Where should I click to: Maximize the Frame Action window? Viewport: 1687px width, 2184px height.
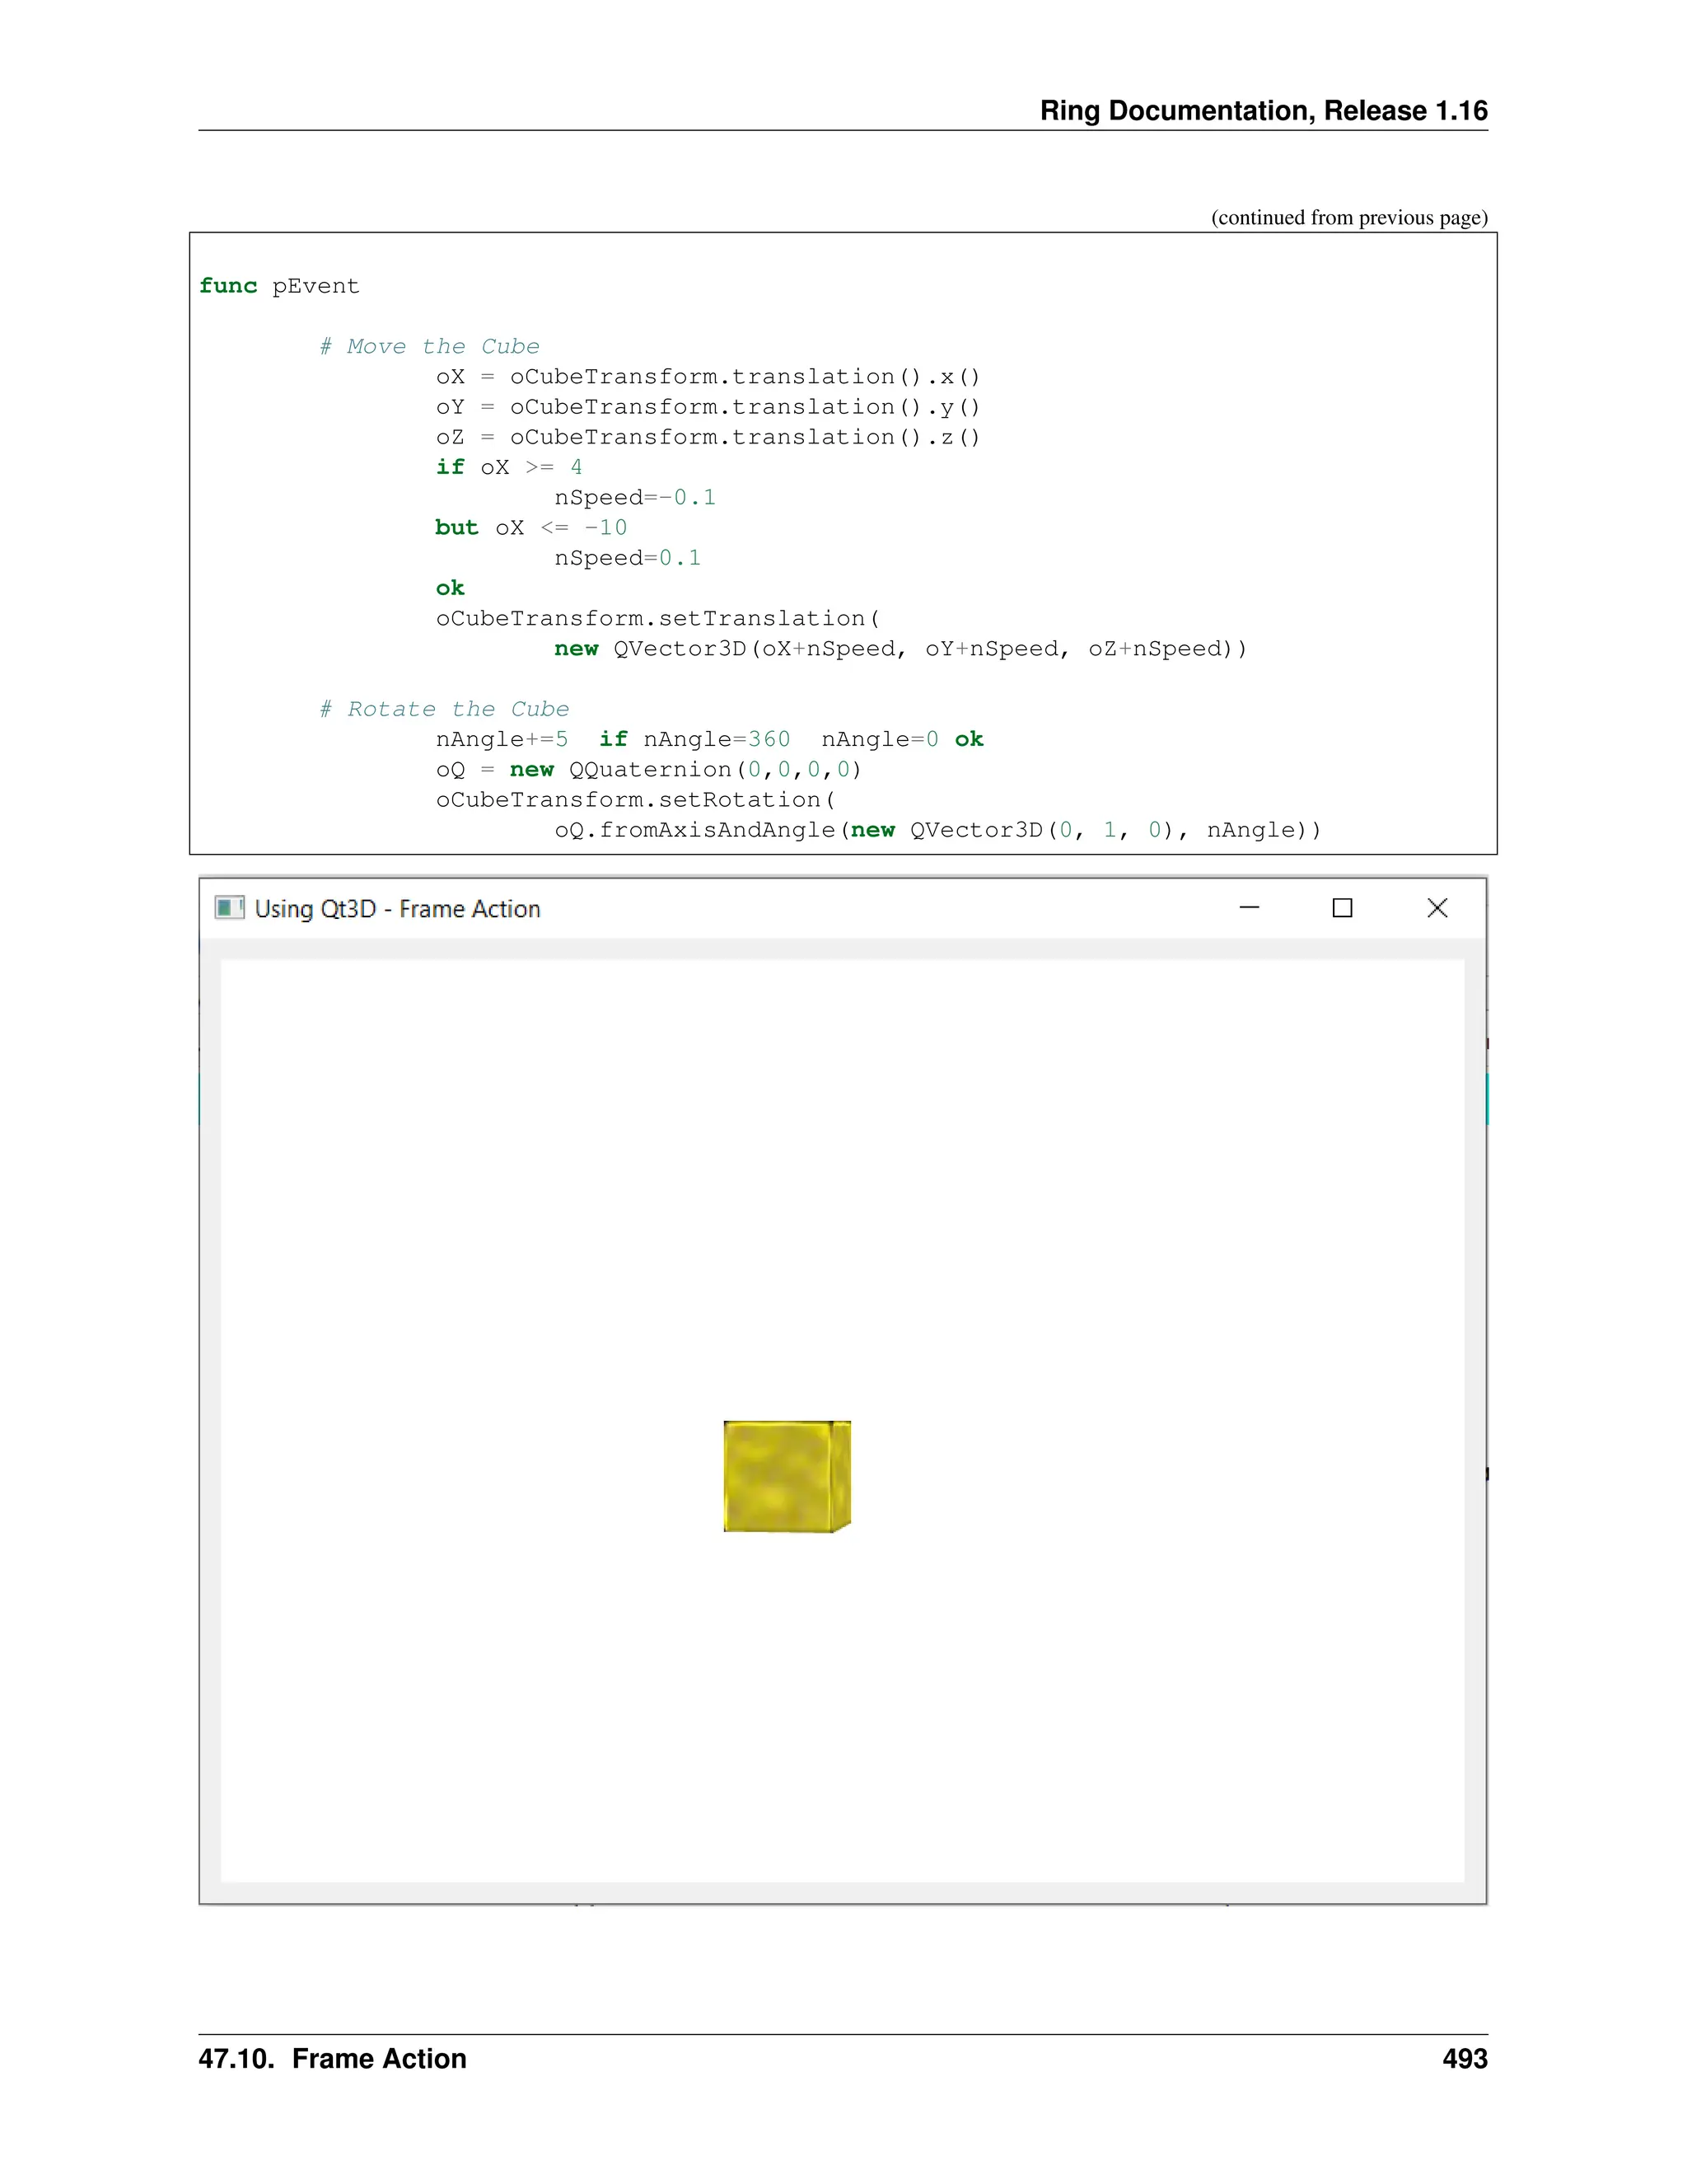click(x=1342, y=908)
